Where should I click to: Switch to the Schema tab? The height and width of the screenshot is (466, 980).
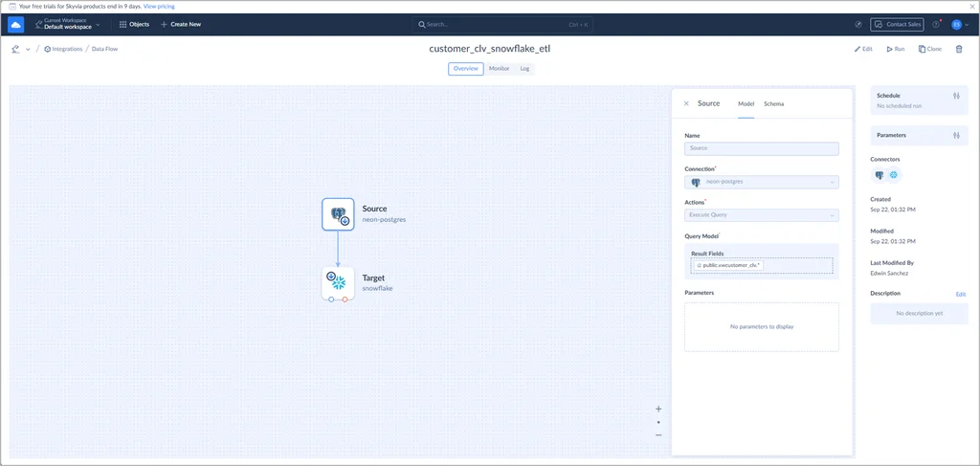773,103
